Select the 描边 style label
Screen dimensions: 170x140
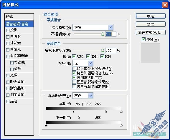(x=14, y=101)
